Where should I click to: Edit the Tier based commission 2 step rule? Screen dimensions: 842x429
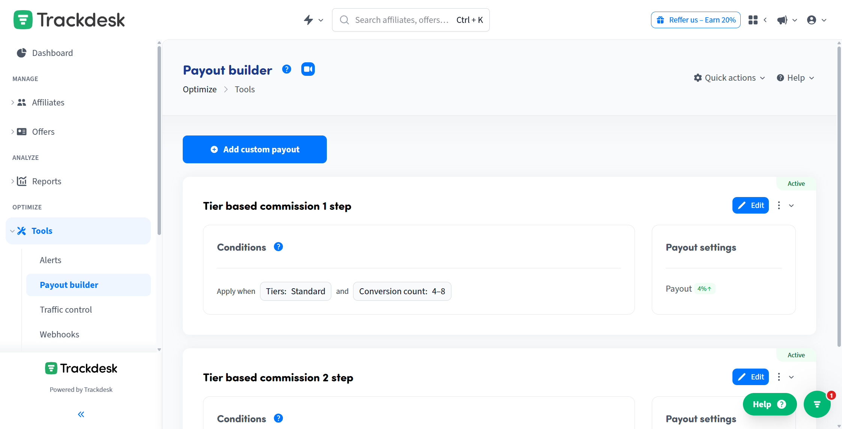[x=750, y=376]
